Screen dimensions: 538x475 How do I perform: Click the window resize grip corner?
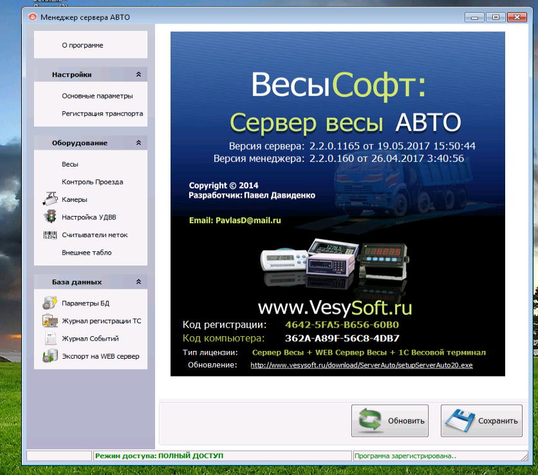tap(524, 456)
